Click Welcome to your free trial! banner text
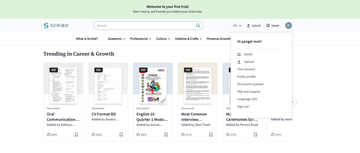360x153 pixels. 168,7
